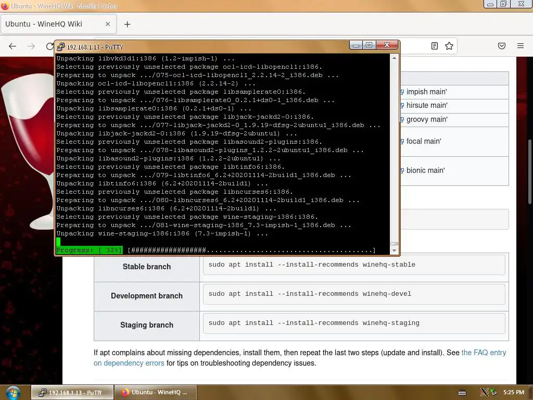Click PuTTY scrollbar down arrow
This screenshot has width=533, height=400.
(394, 251)
